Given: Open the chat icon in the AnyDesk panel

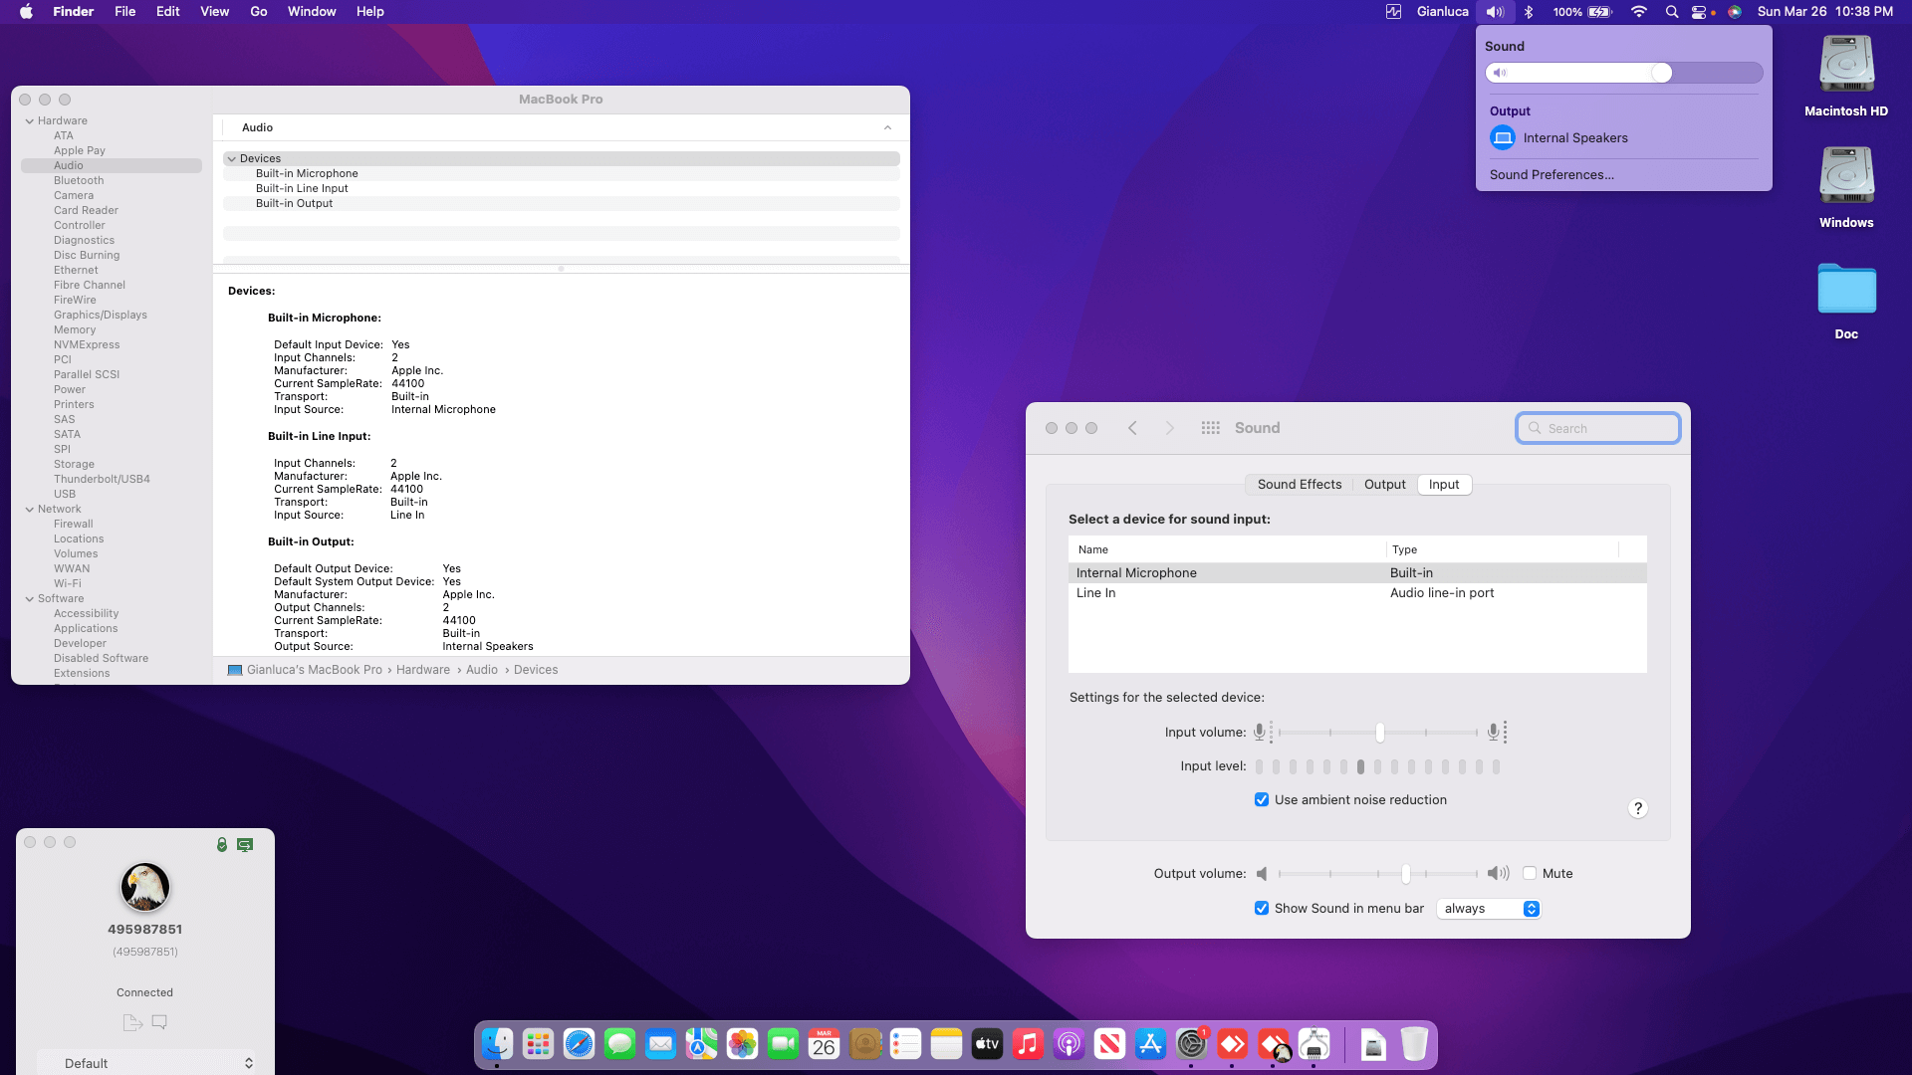Looking at the screenshot, I should coord(159,1022).
